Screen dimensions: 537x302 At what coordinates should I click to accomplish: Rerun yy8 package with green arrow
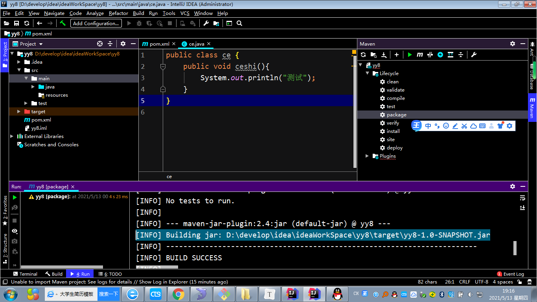[15, 197]
